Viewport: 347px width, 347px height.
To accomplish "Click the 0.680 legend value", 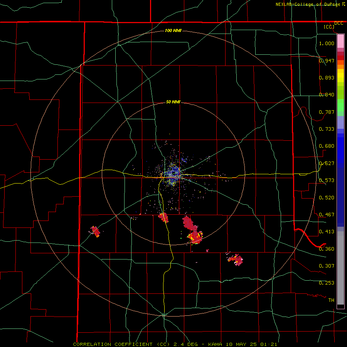I will tap(327, 146).
